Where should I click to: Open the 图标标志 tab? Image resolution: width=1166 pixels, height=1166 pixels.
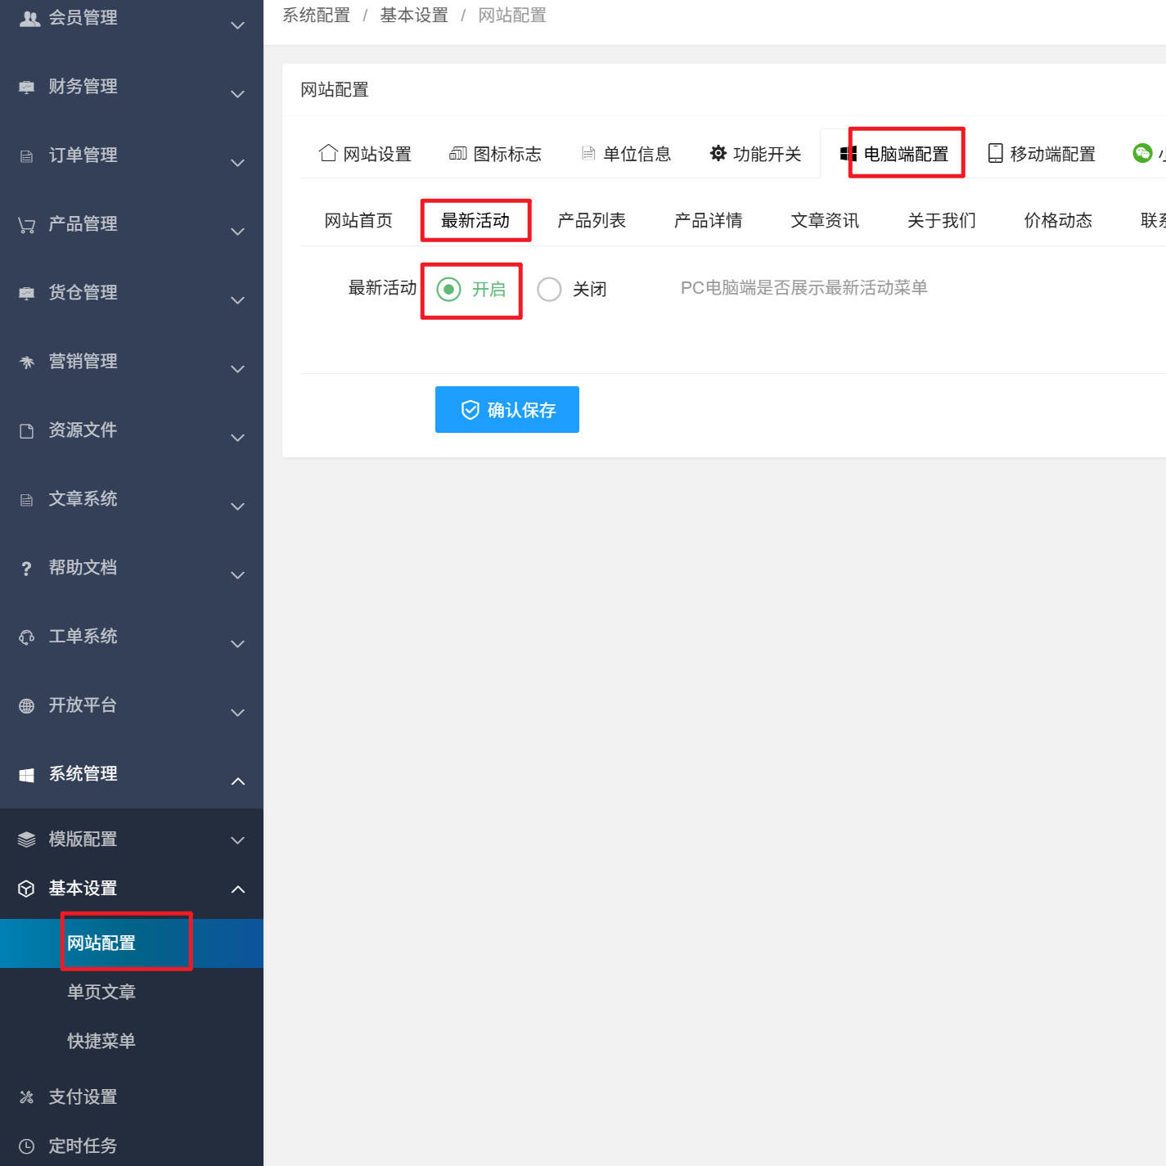496,154
